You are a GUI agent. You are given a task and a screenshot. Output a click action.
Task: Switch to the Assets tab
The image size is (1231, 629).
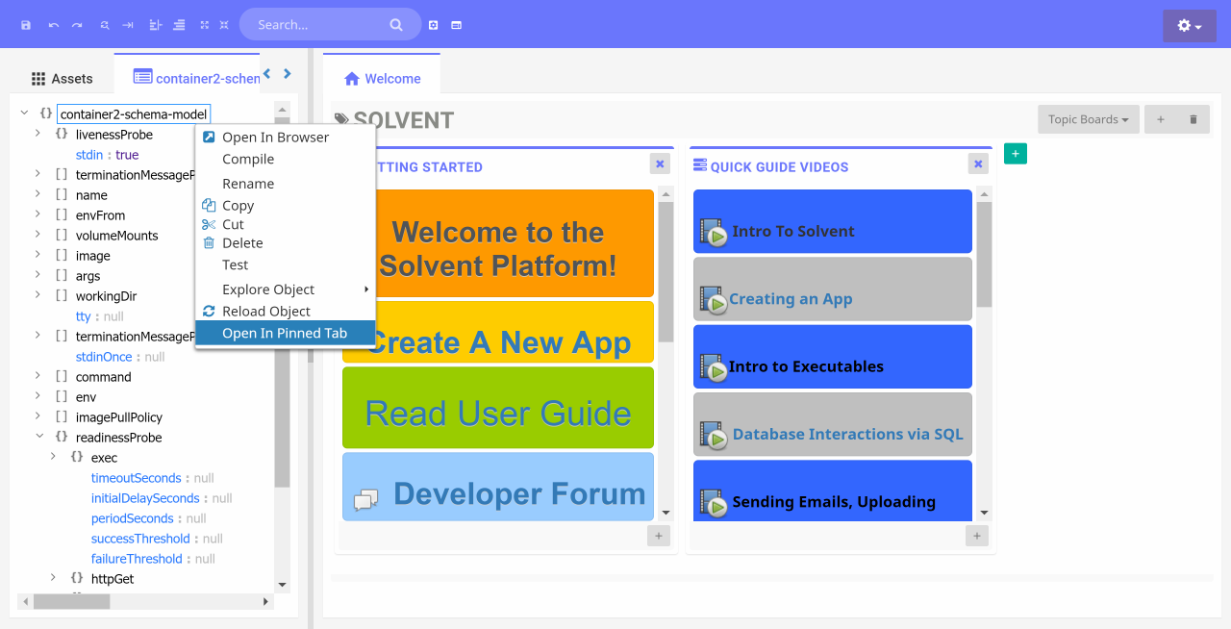[63, 79]
